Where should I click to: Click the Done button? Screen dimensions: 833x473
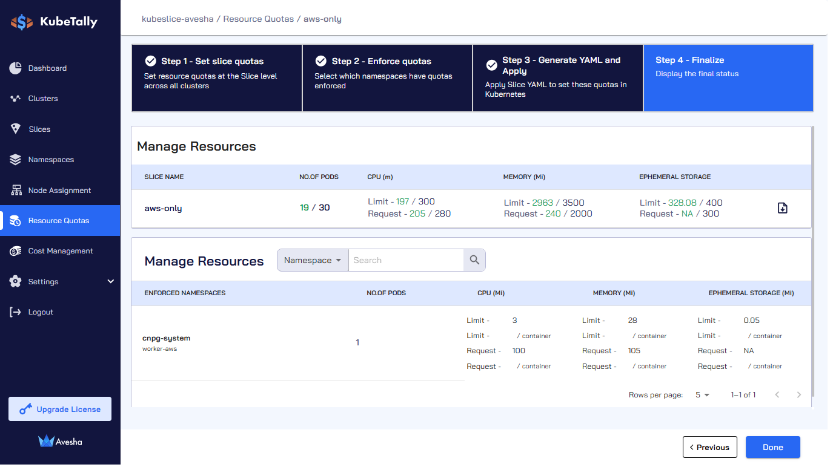pyautogui.click(x=772, y=448)
